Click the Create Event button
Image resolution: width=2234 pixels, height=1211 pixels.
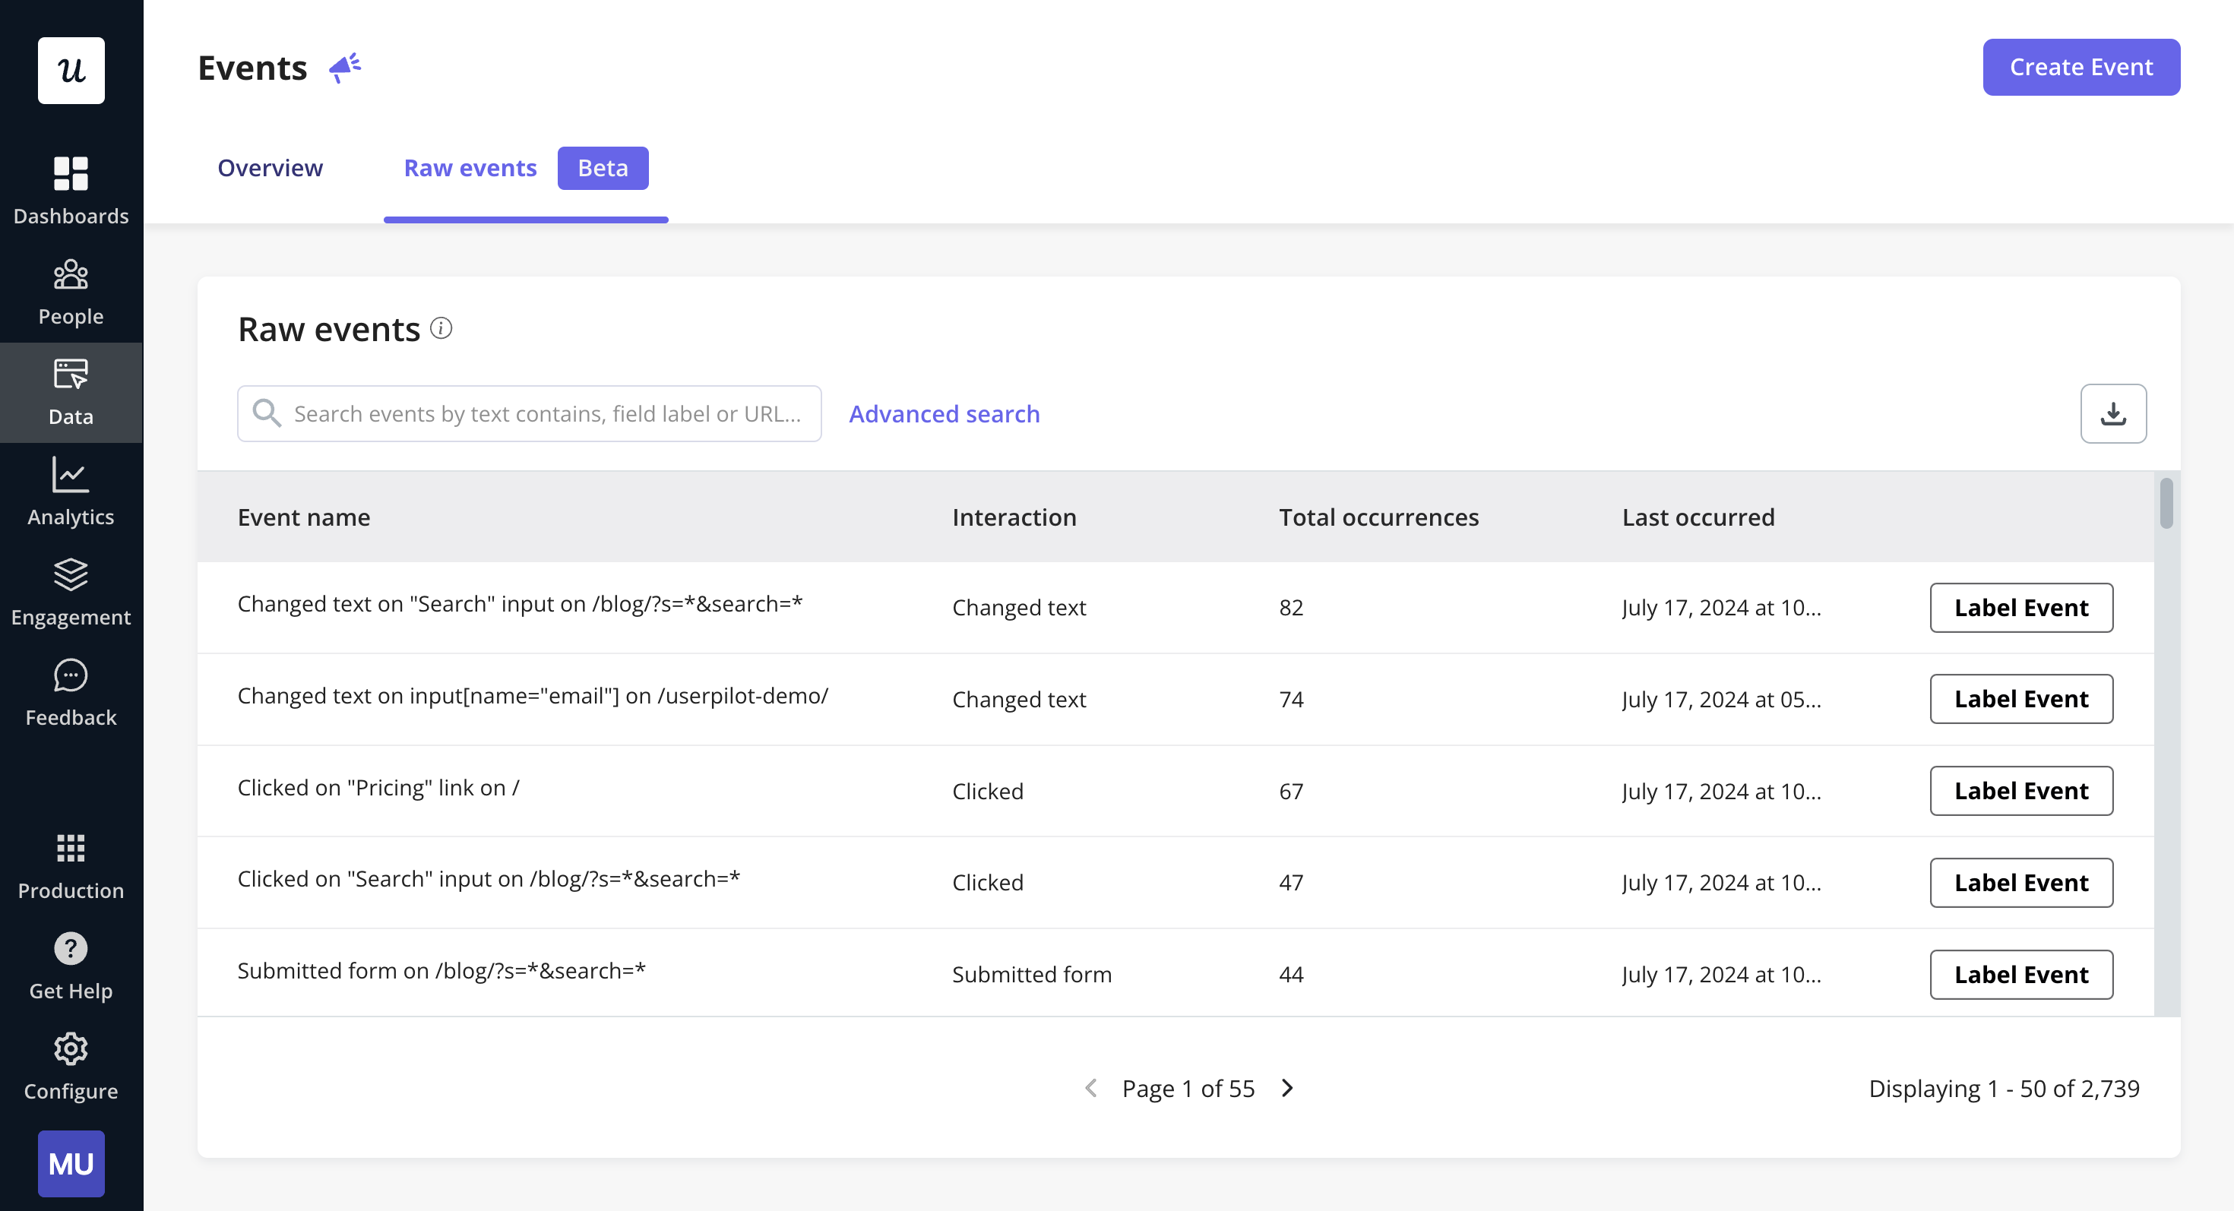pos(2081,65)
